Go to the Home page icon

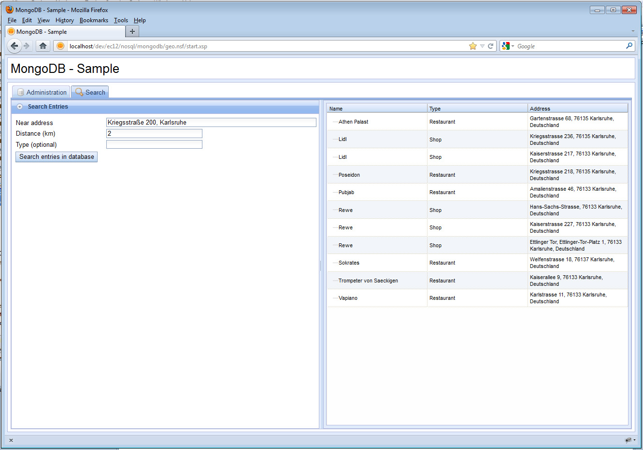[x=43, y=46]
